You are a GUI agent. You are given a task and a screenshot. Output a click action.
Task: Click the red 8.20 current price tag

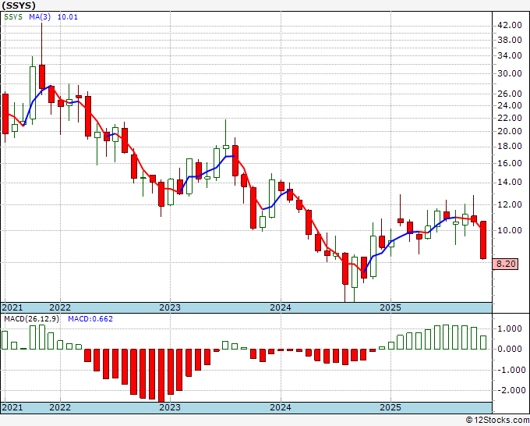507,264
